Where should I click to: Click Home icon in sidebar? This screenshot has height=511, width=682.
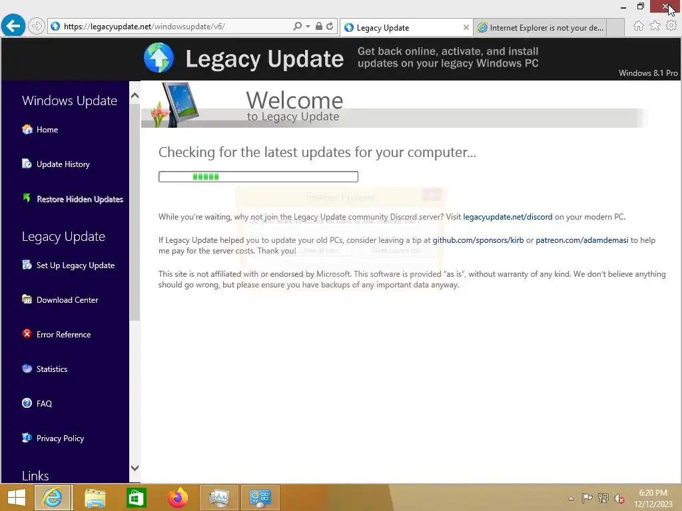27,129
